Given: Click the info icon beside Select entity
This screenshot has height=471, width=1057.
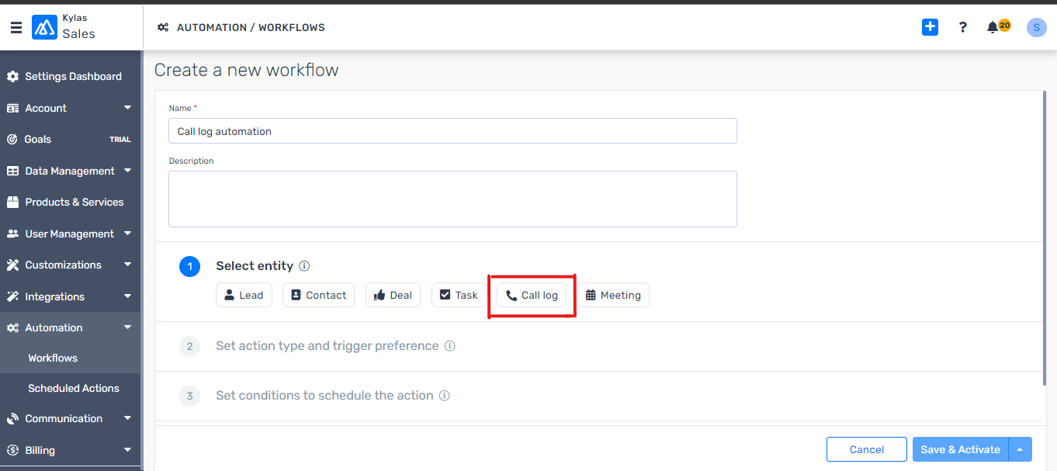Looking at the screenshot, I should coord(304,265).
